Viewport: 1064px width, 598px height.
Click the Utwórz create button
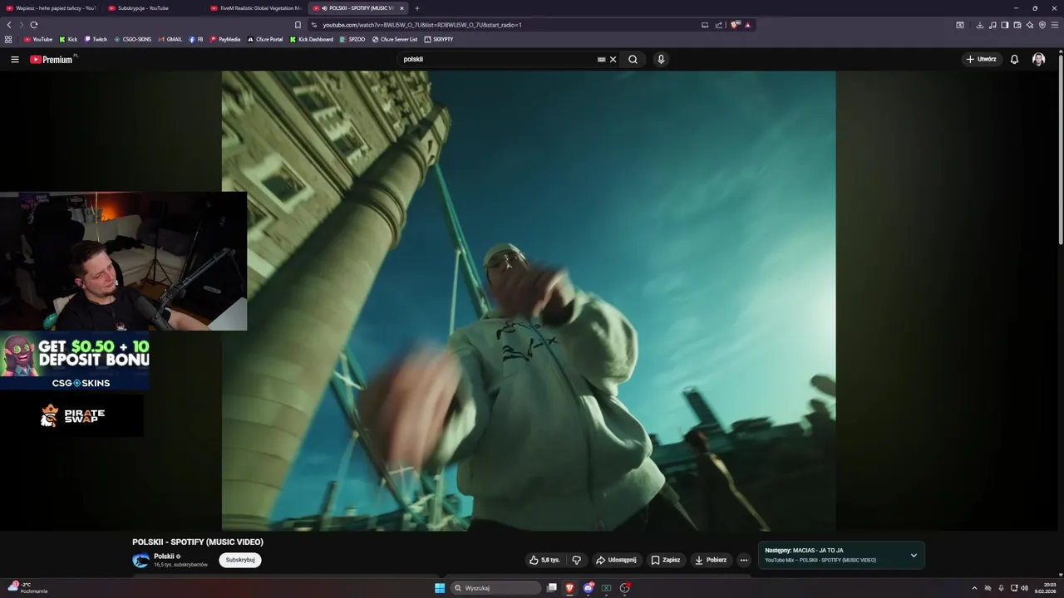click(981, 60)
